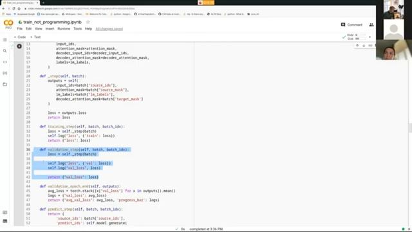The height and width of the screenshot is (232, 412).
Task: Open the Help menu
Action: point(88,28)
